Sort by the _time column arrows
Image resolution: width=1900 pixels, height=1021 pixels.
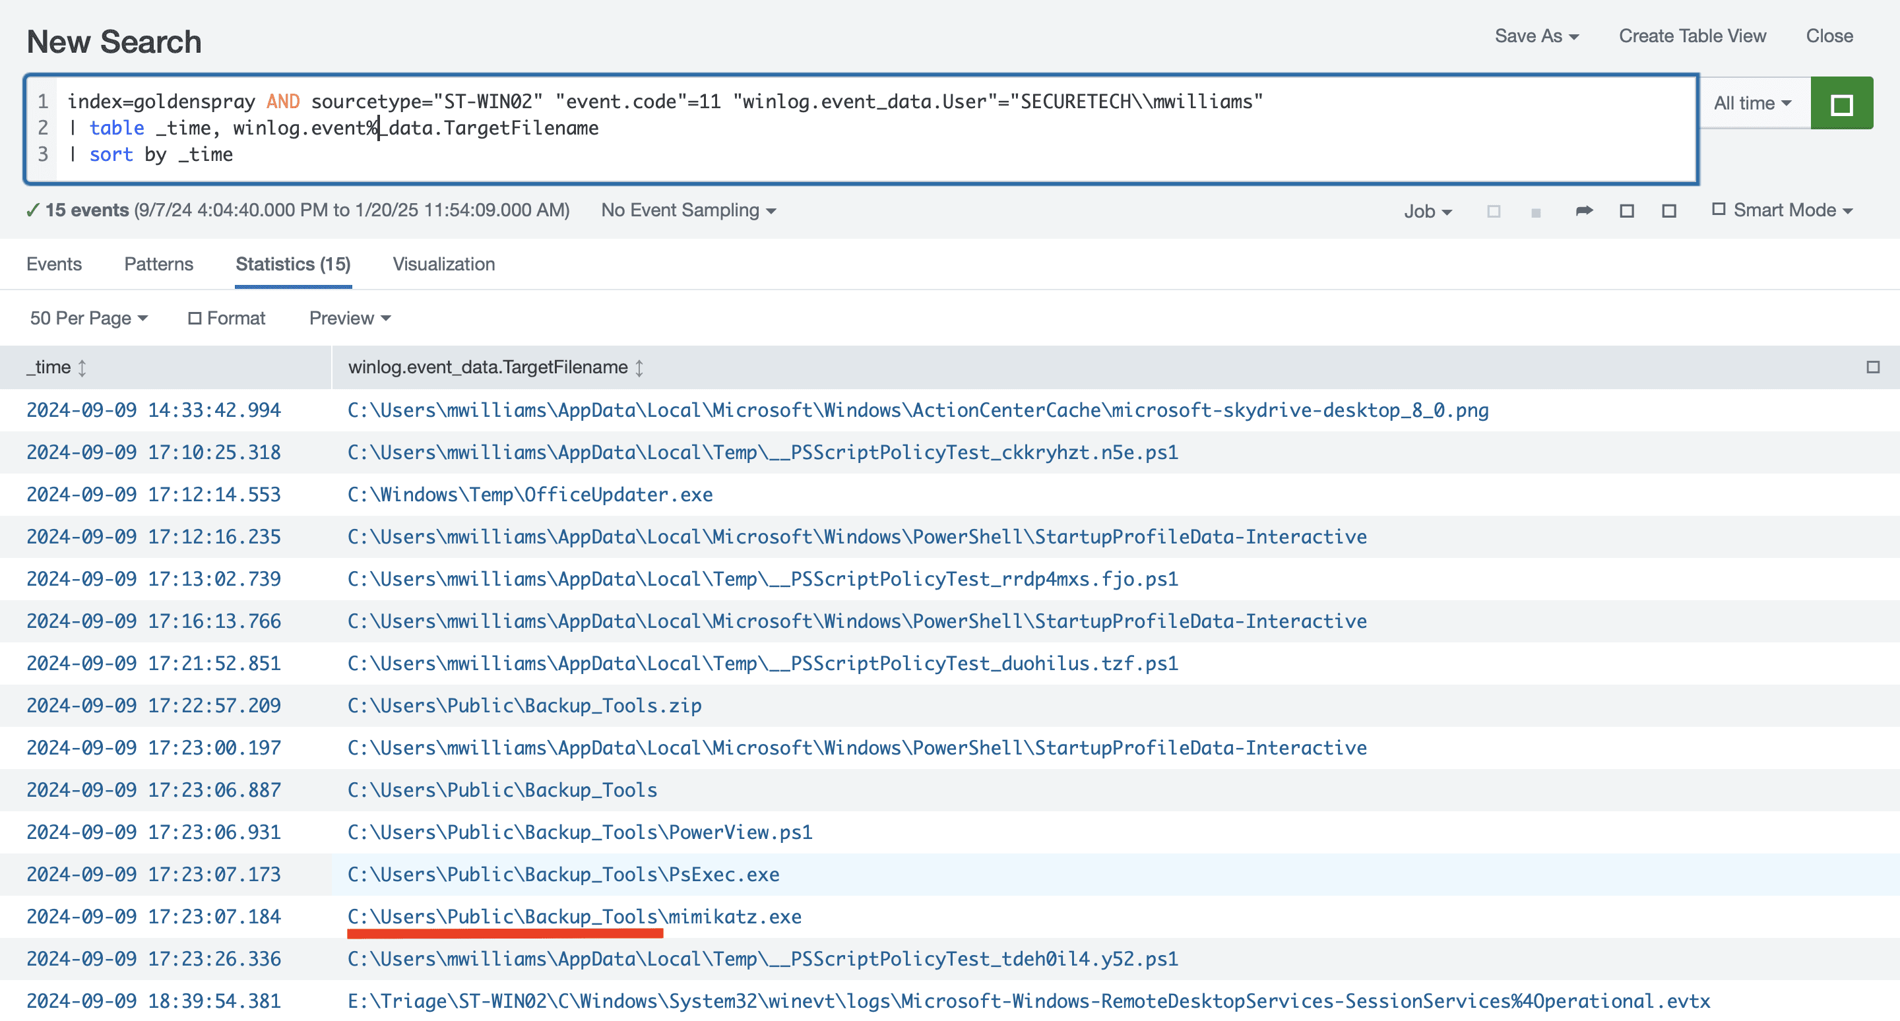pos(82,367)
